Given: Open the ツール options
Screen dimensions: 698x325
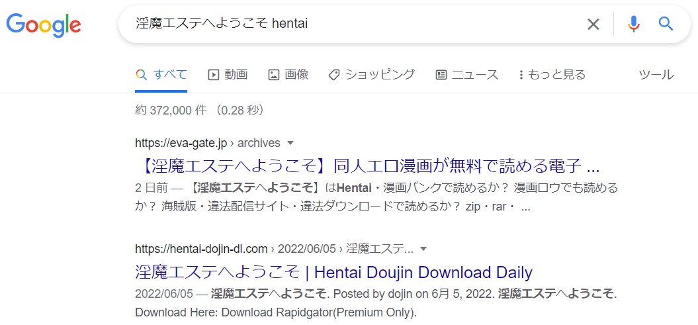Looking at the screenshot, I should coord(656,74).
